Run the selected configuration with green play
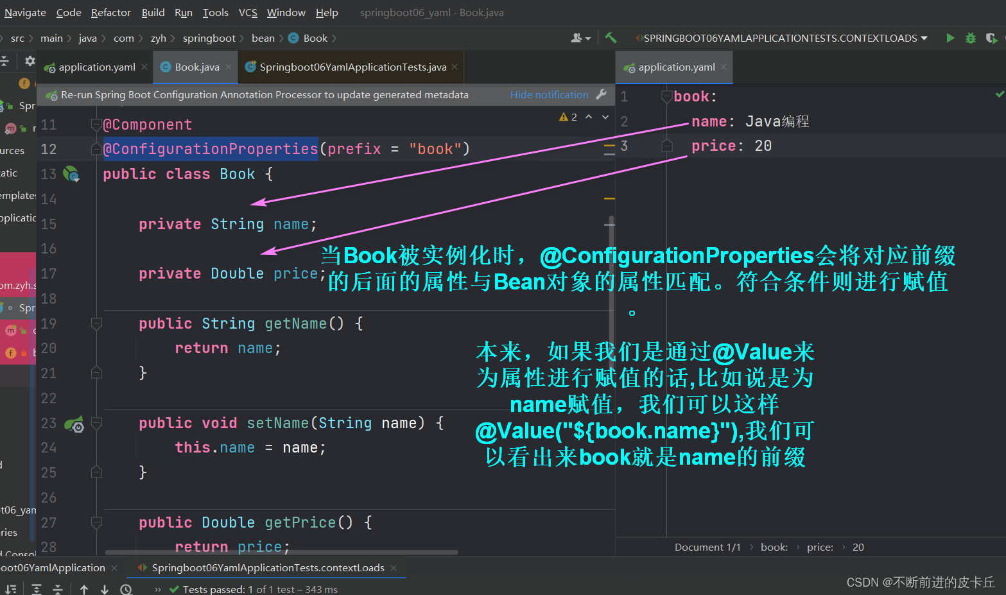Screen dimensions: 1006x595 tap(950, 38)
